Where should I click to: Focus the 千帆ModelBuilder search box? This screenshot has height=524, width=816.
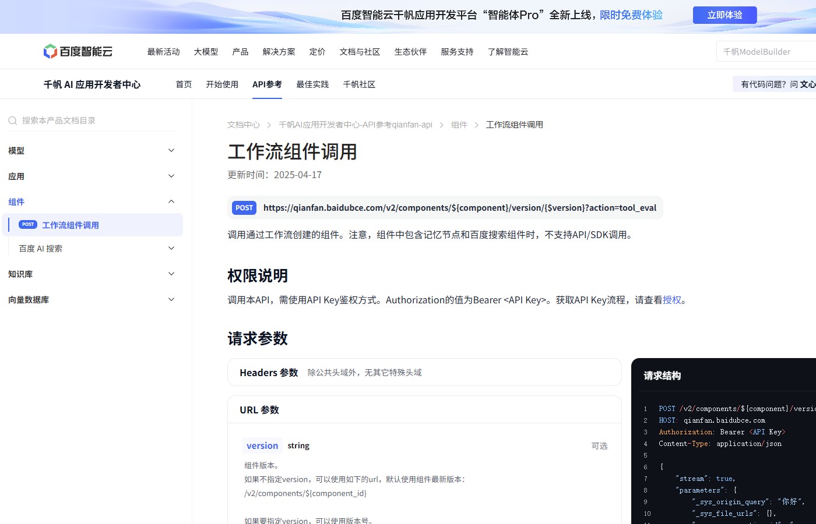click(x=766, y=52)
